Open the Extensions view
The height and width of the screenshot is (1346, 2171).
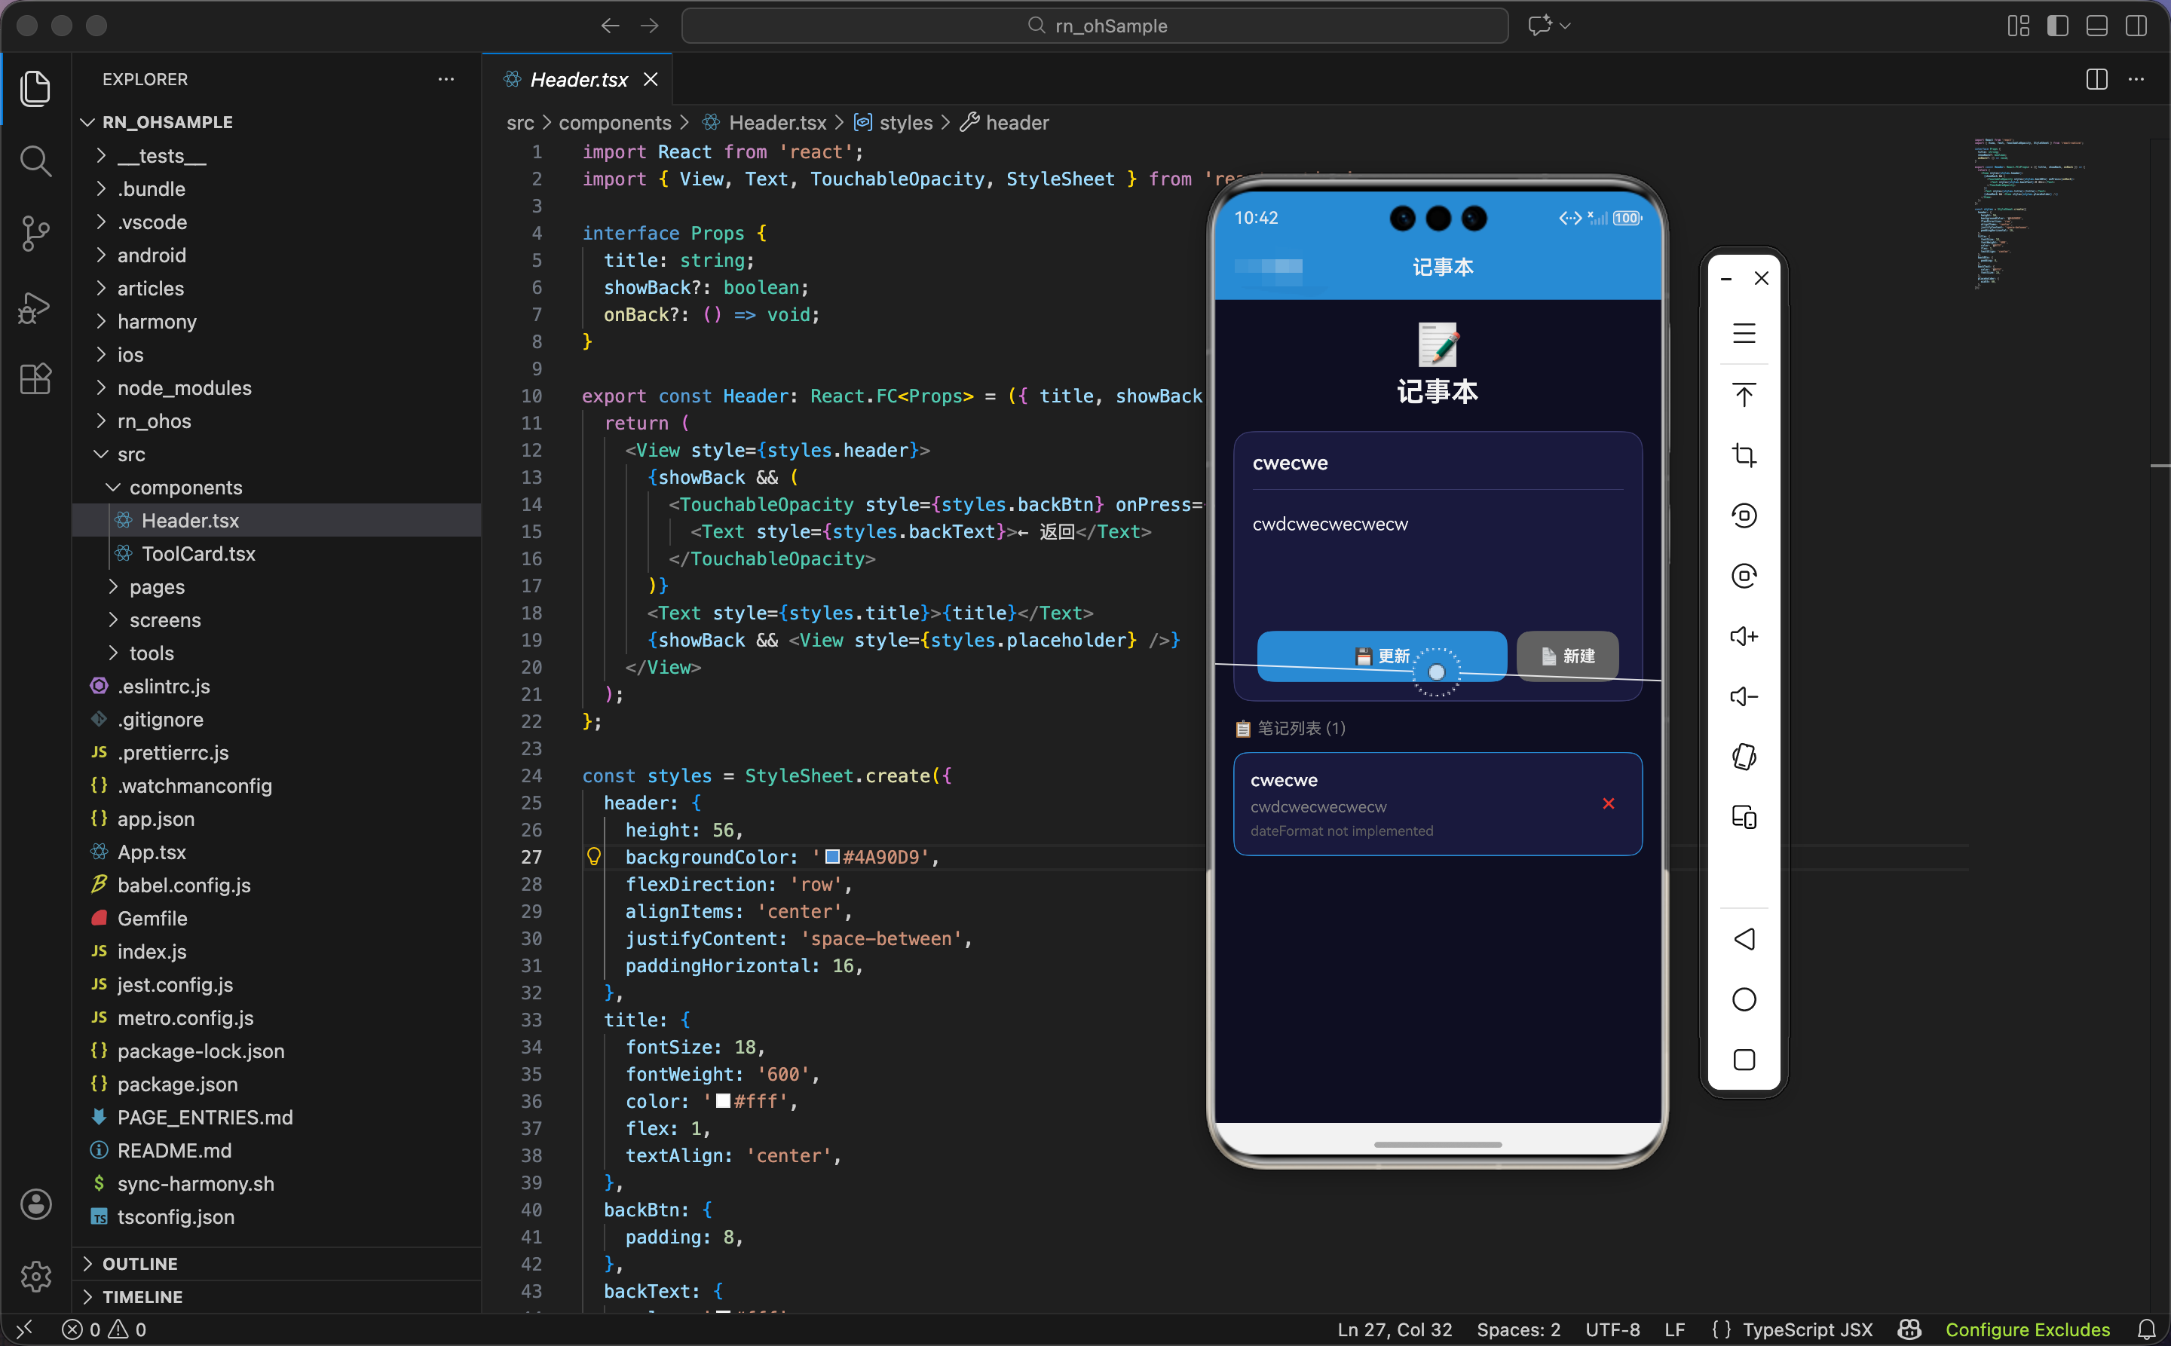click(35, 379)
